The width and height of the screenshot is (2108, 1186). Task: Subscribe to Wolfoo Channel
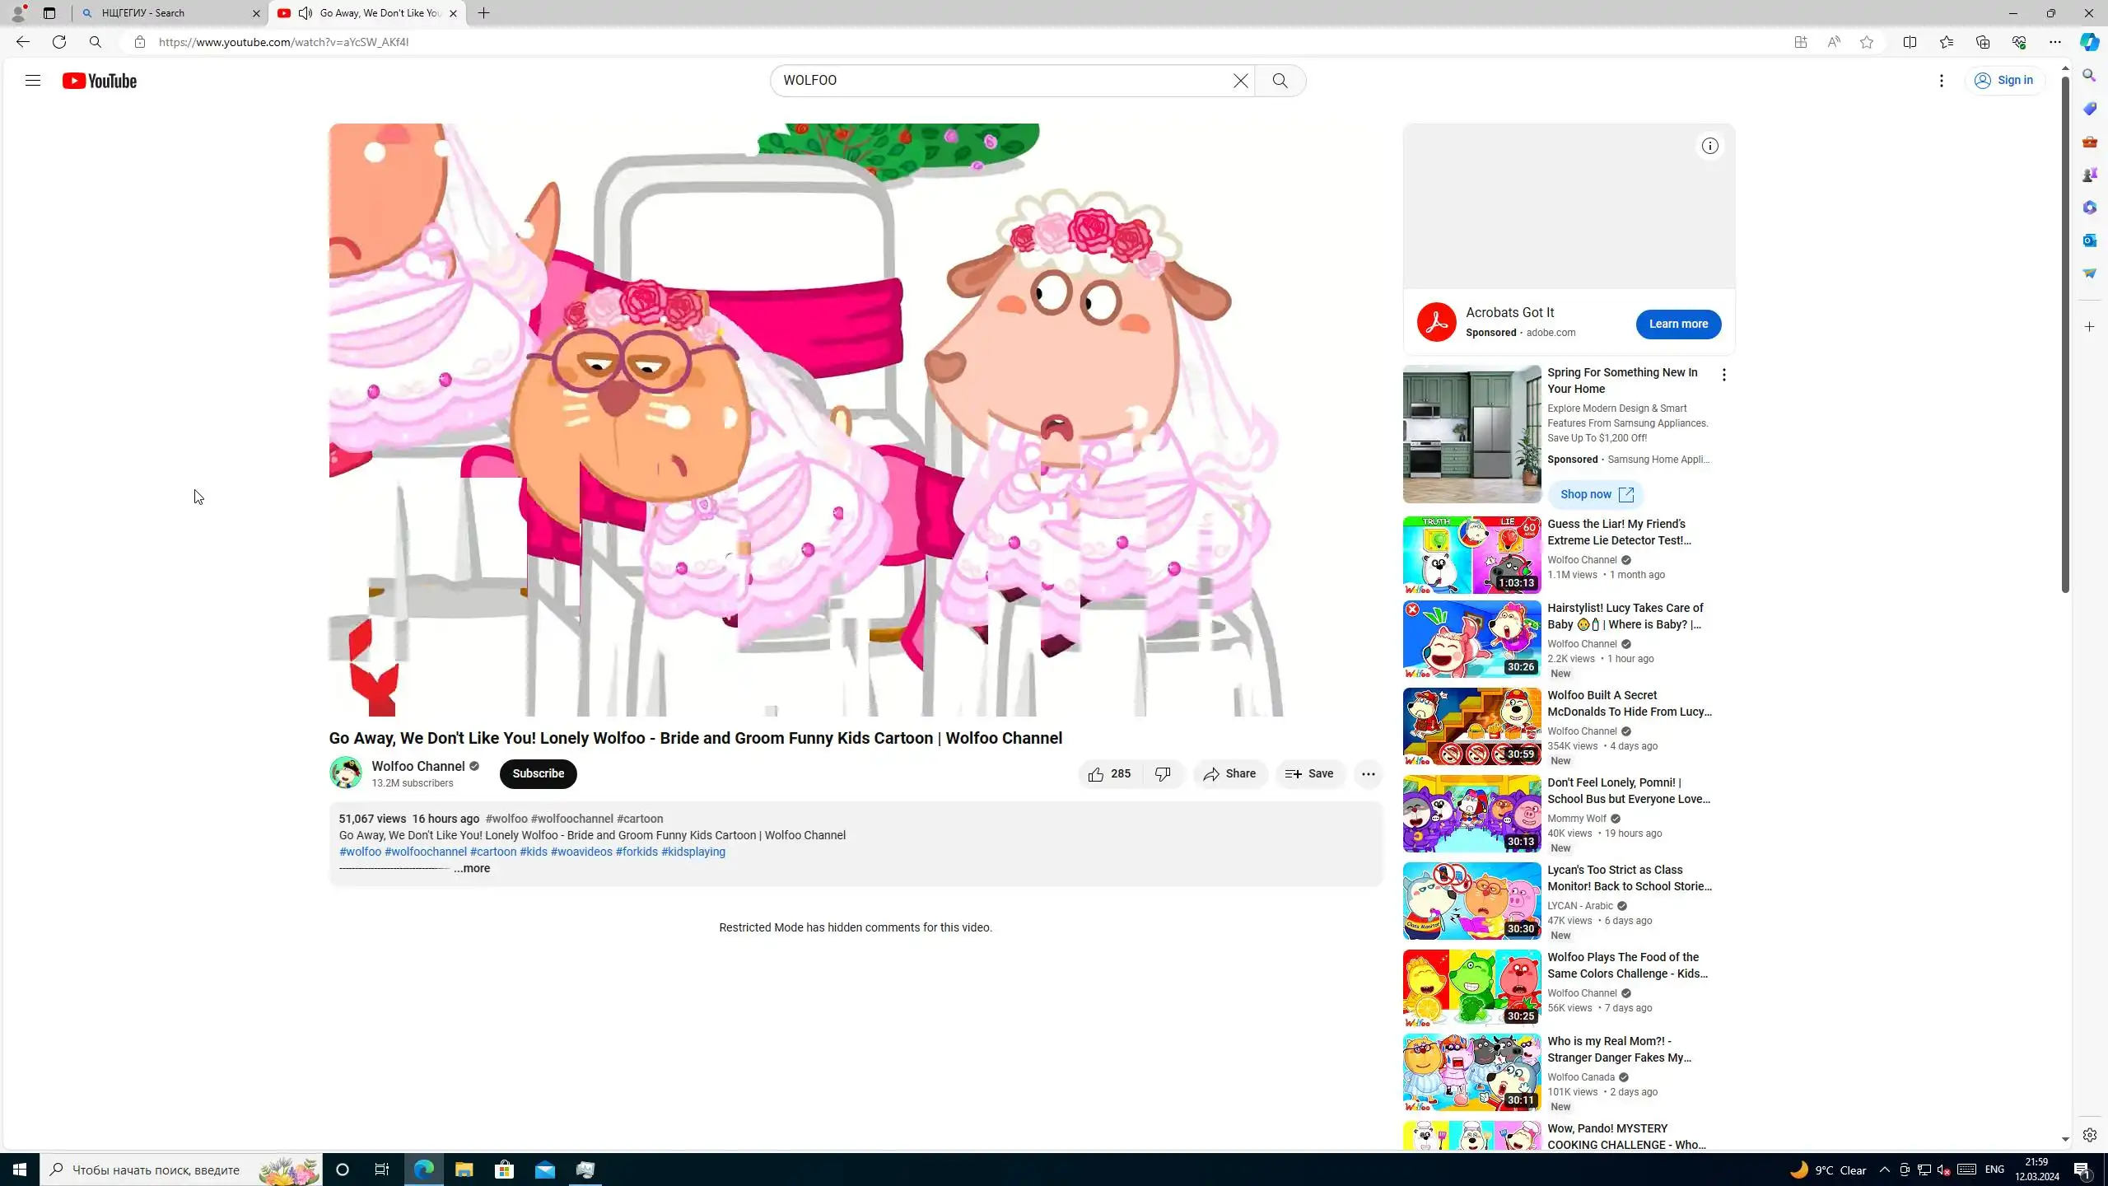point(538,774)
